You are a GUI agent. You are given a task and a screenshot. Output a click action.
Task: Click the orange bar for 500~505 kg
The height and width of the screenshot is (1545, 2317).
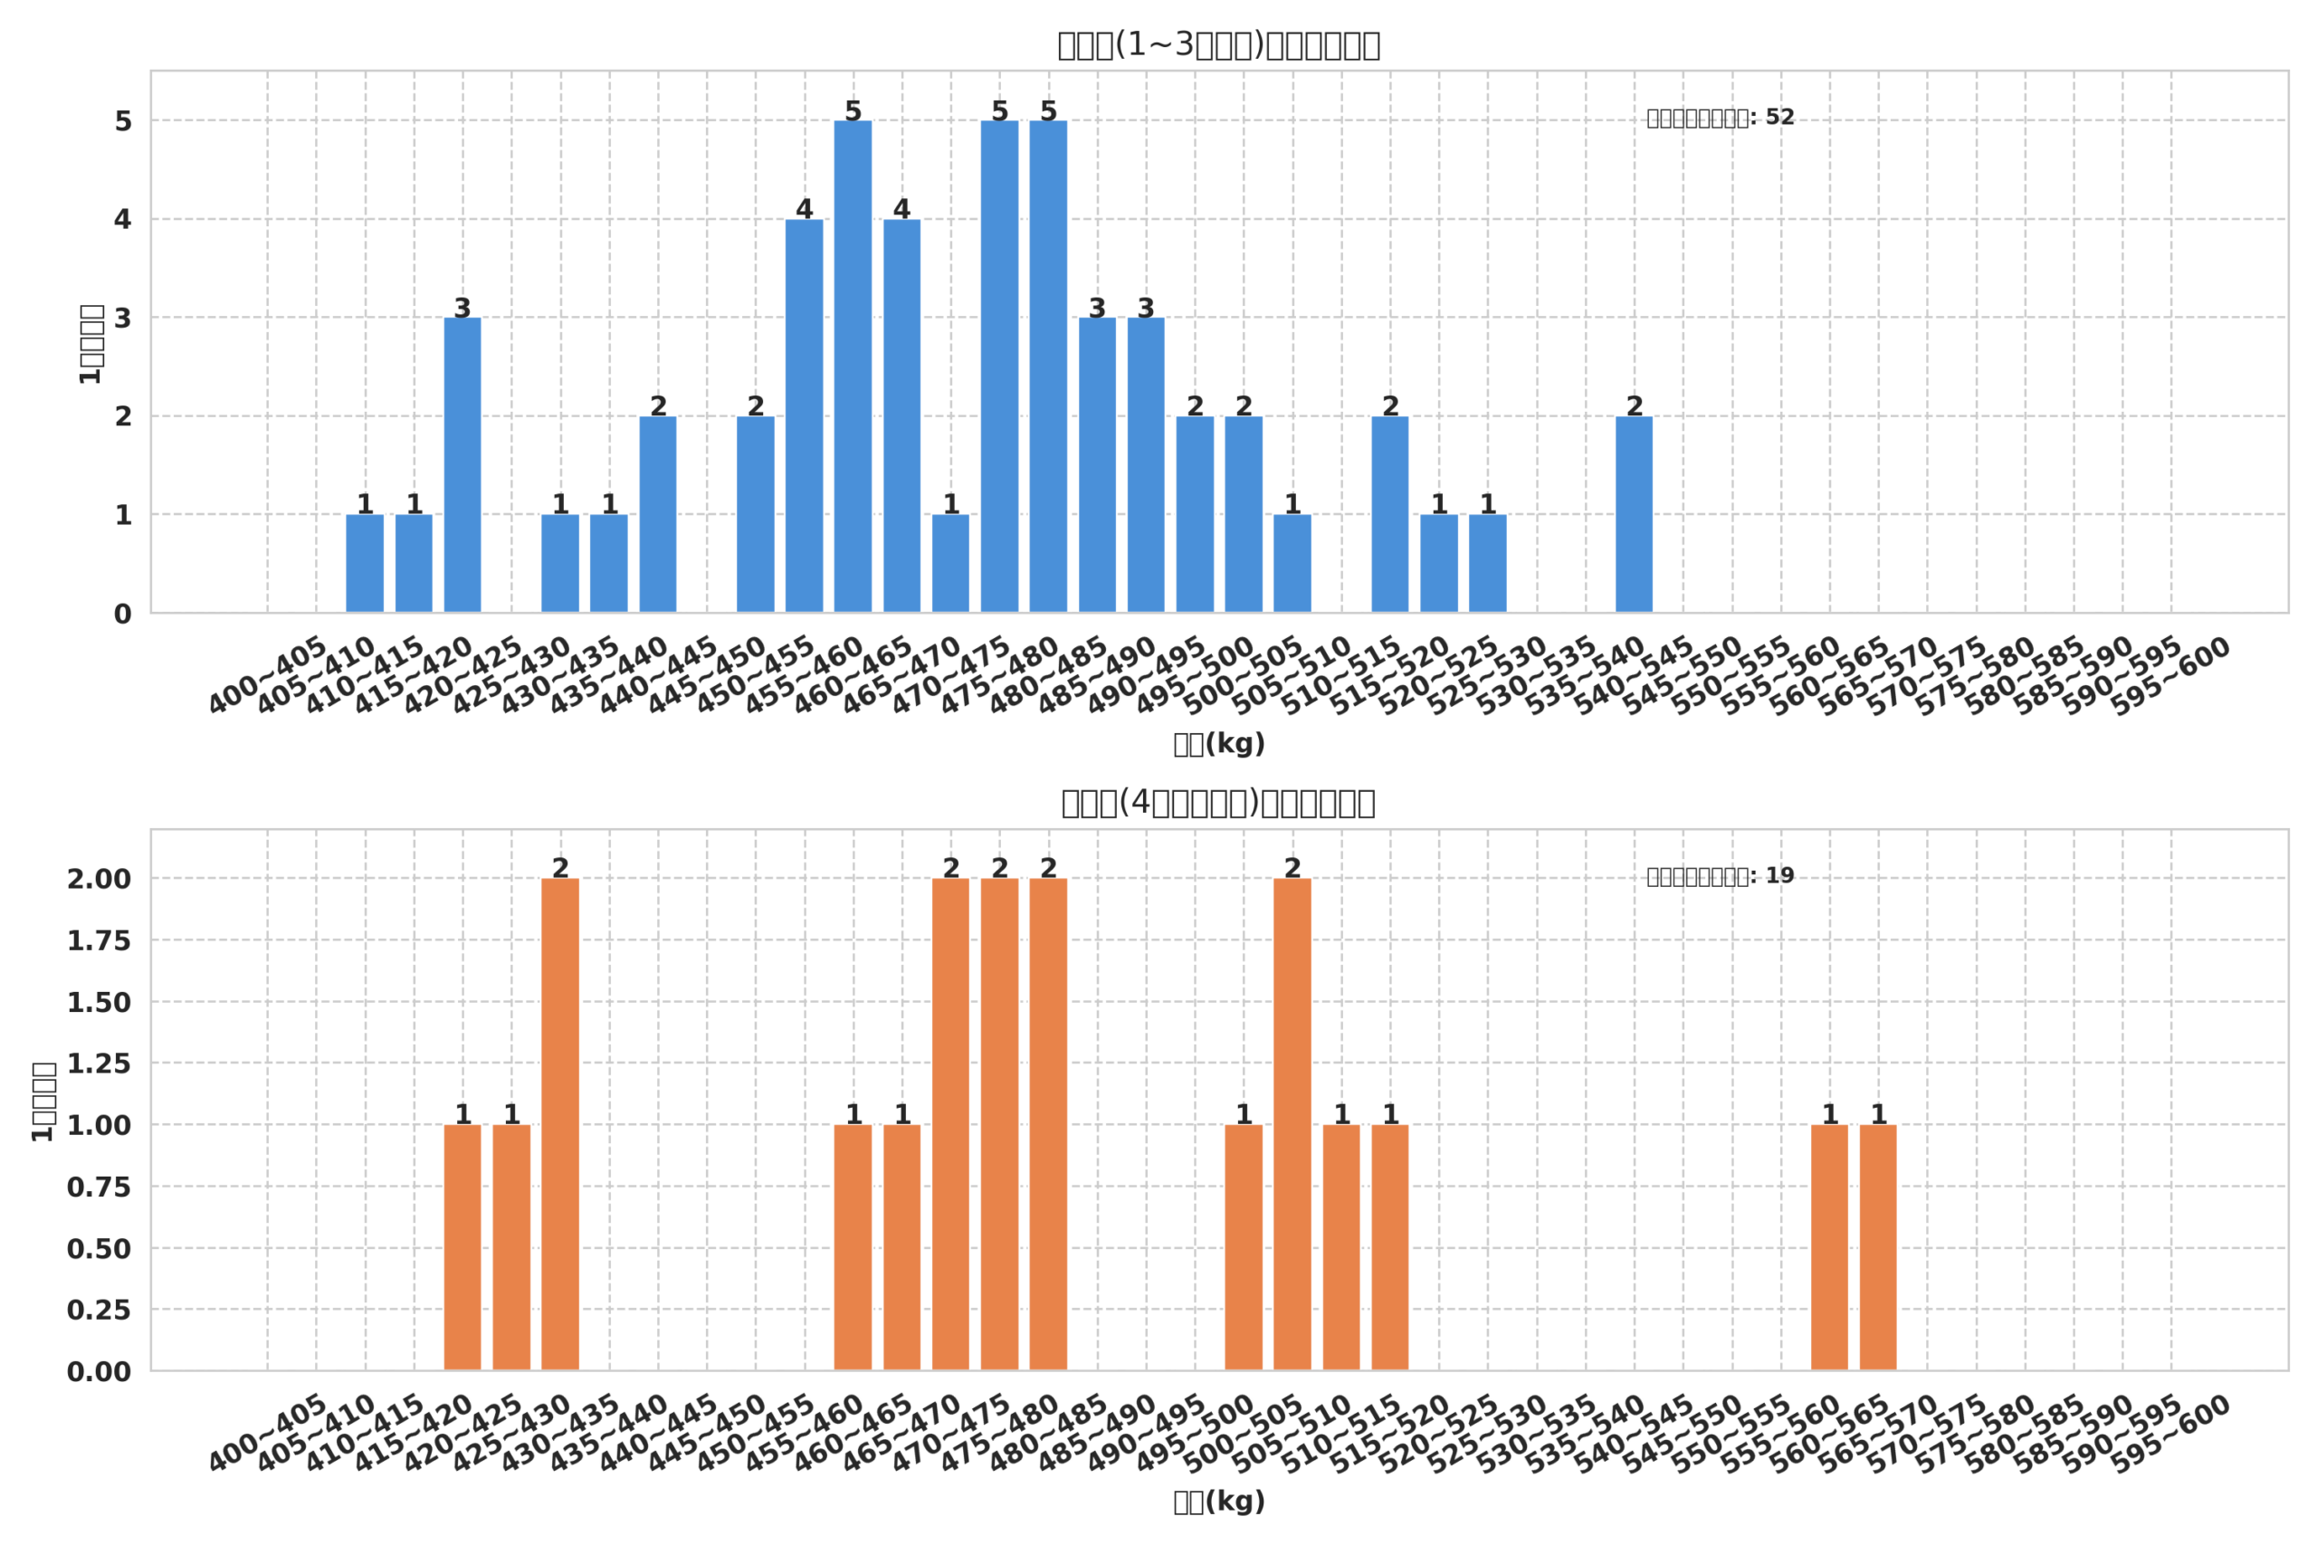(x=1244, y=1247)
